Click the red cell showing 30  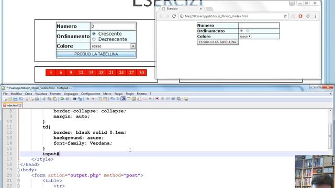[142, 73]
